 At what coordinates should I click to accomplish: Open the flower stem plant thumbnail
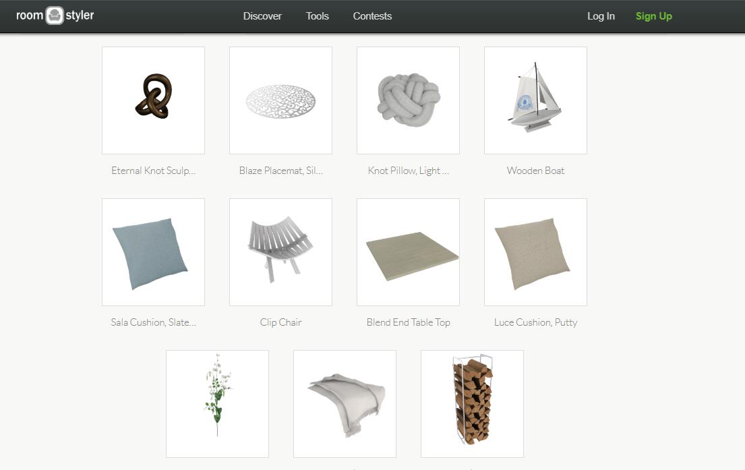[217, 404]
